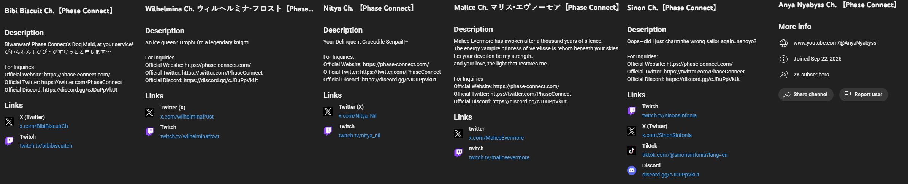Open twitch.tv/maliceevermore link
This screenshot has height=184, width=908.
coord(499,157)
